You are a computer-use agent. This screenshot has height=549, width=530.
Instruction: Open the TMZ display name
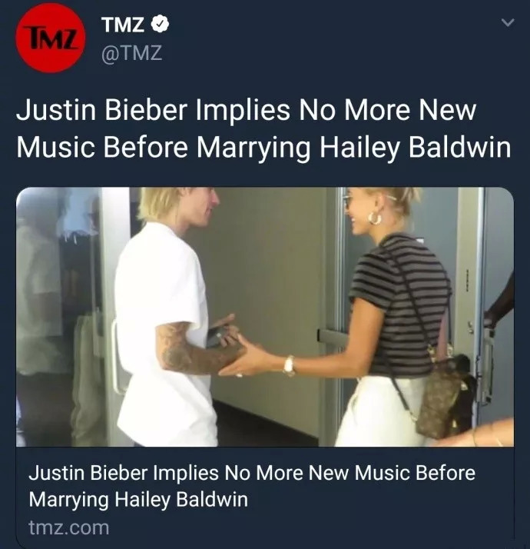[x=123, y=25]
